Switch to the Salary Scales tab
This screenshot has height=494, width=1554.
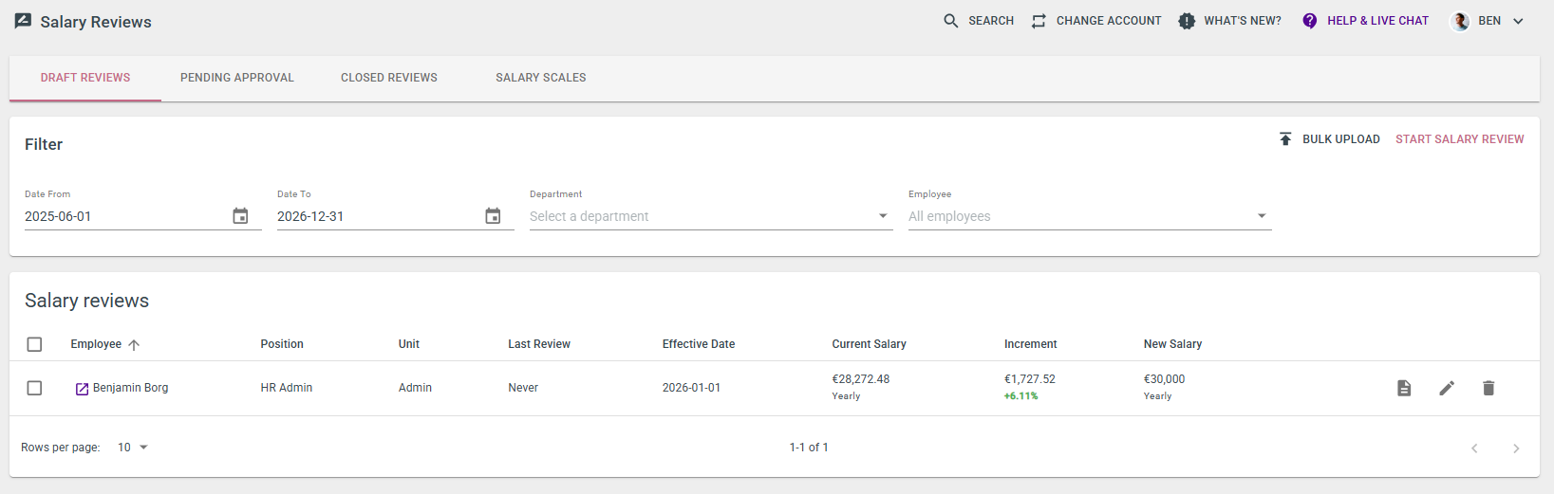(x=541, y=78)
